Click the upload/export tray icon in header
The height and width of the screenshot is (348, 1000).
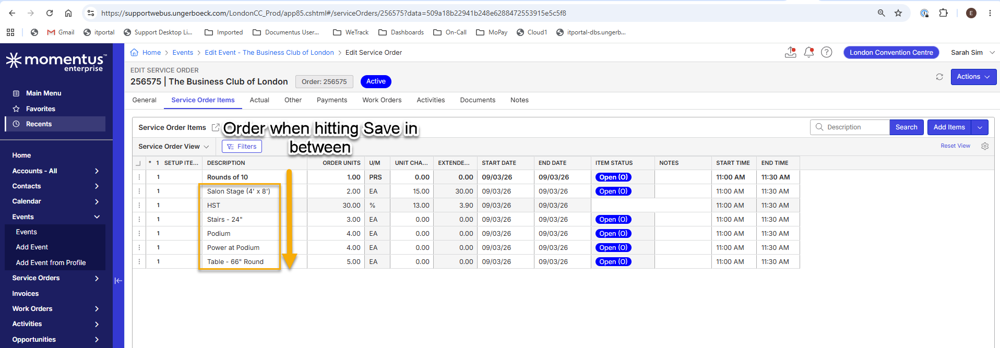coord(790,52)
